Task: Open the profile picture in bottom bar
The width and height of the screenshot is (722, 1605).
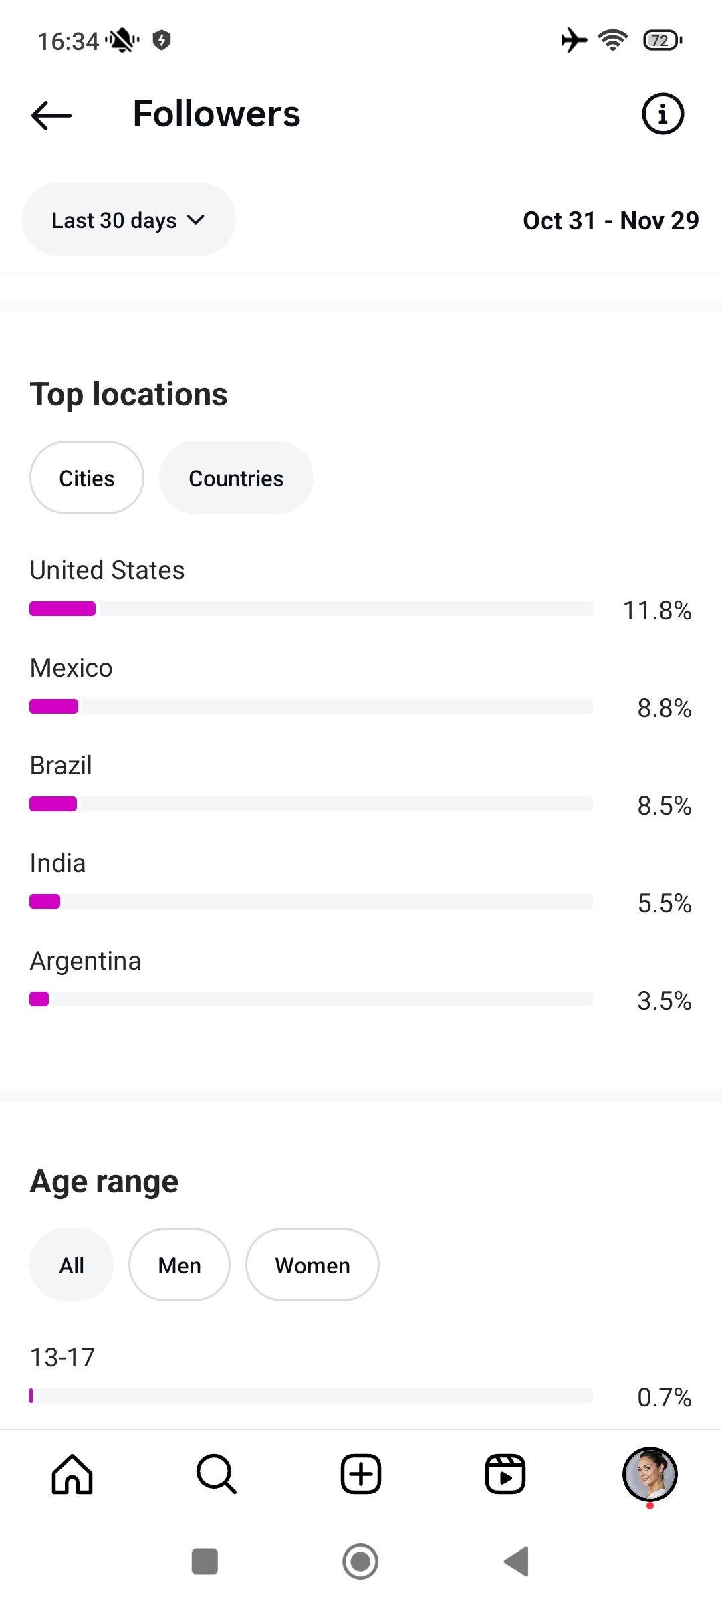Action: tap(650, 1474)
